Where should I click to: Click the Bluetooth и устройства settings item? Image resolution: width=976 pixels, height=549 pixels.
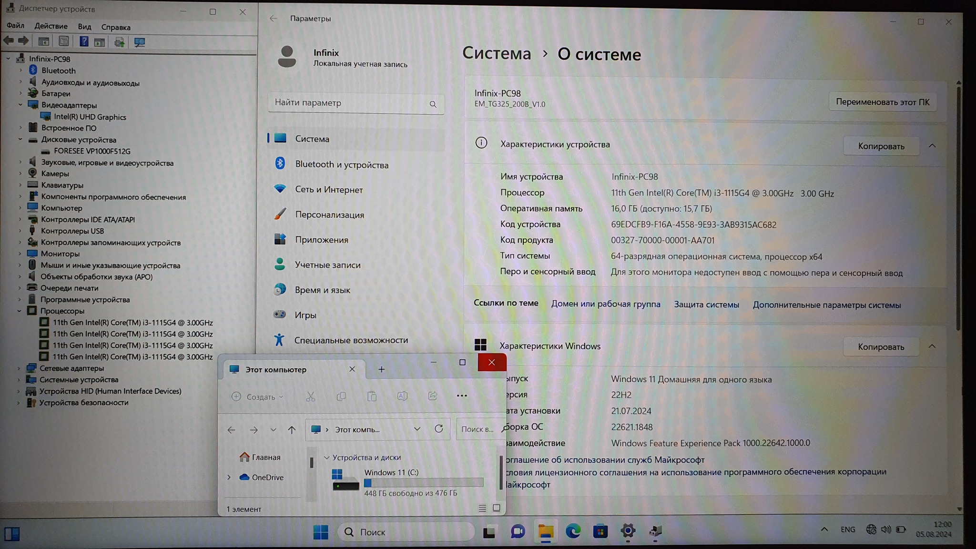[x=341, y=164]
